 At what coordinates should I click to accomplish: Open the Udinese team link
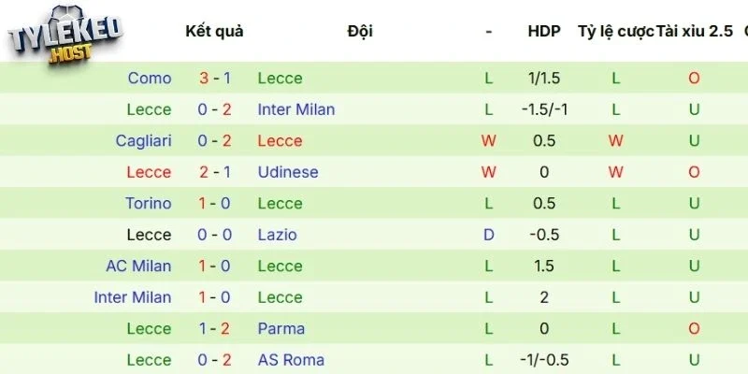[x=287, y=172]
